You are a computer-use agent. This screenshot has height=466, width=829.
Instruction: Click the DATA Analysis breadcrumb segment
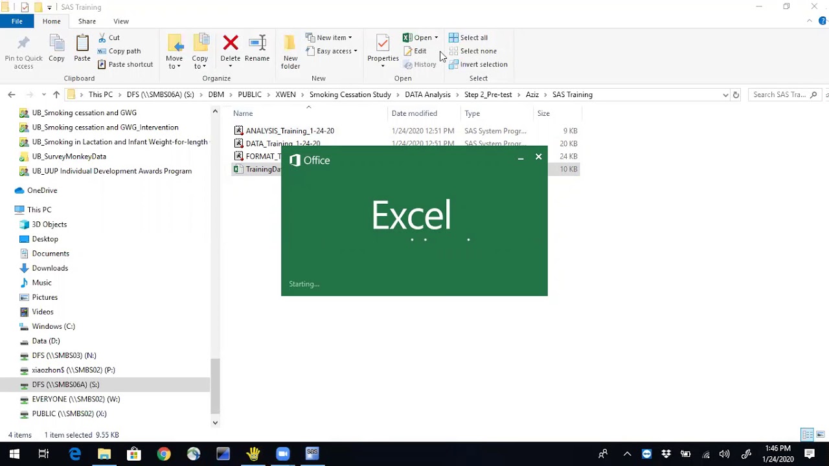(x=427, y=94)
